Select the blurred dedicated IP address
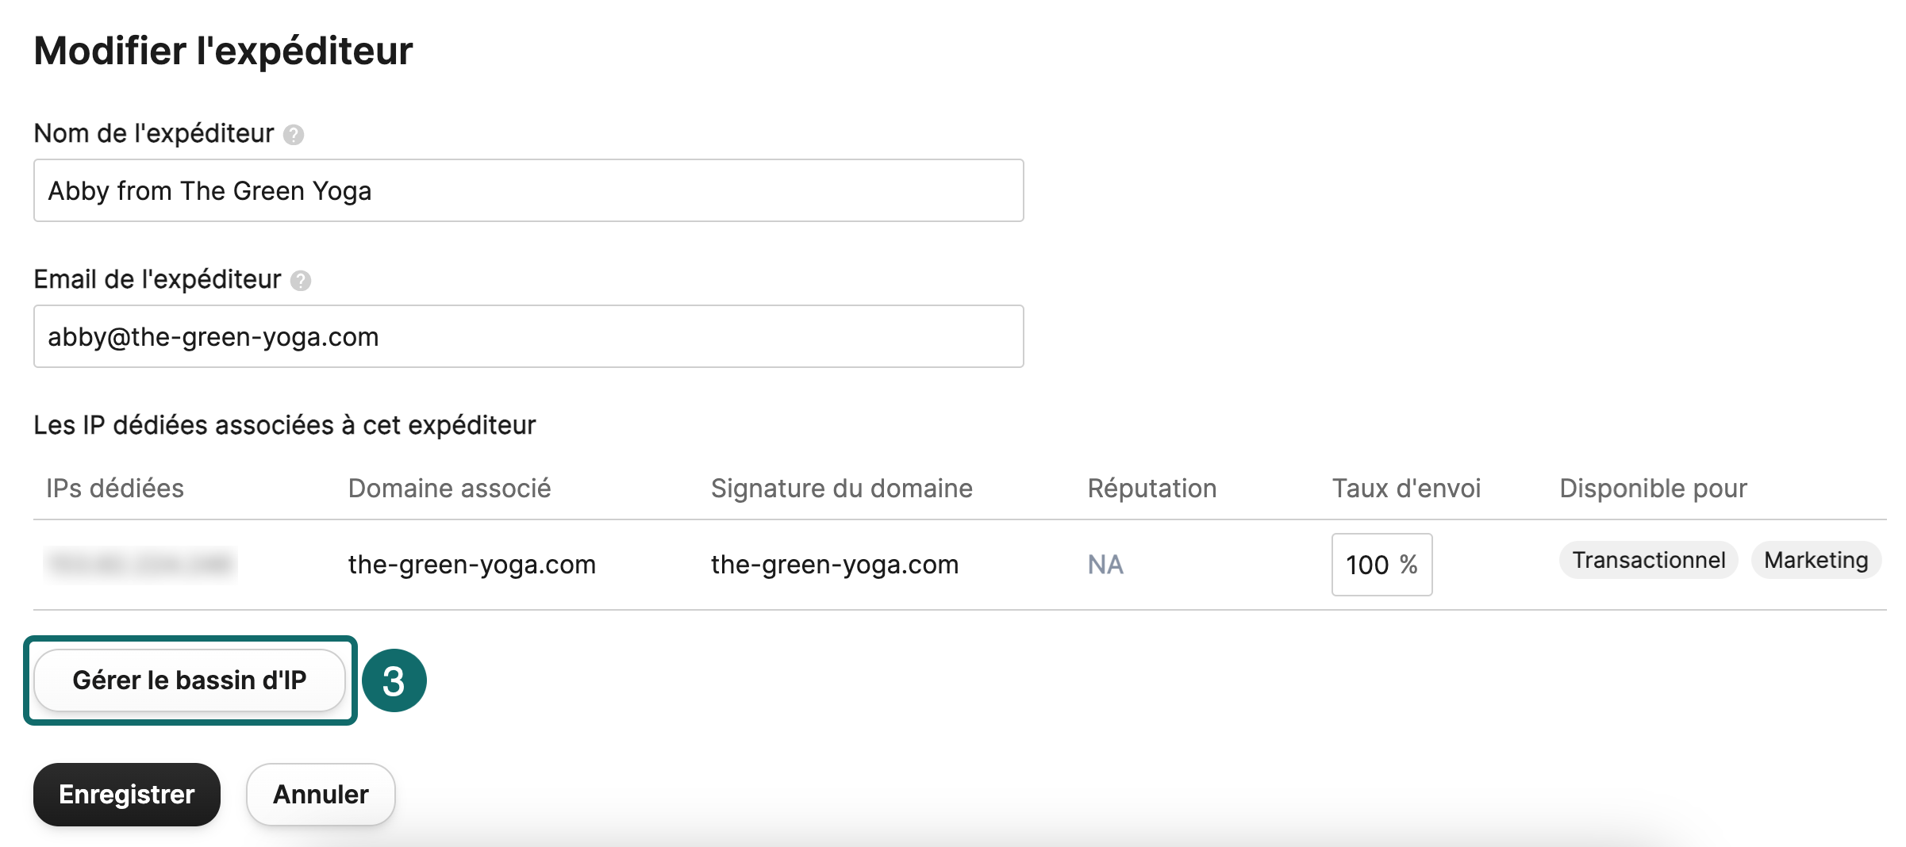The image size is (1906, 847). (140, 565)
